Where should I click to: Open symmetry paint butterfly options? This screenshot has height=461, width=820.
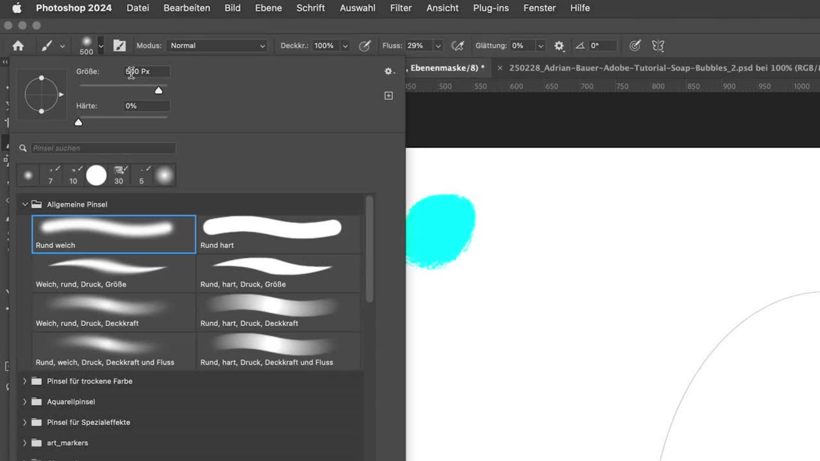click(658, 46)
